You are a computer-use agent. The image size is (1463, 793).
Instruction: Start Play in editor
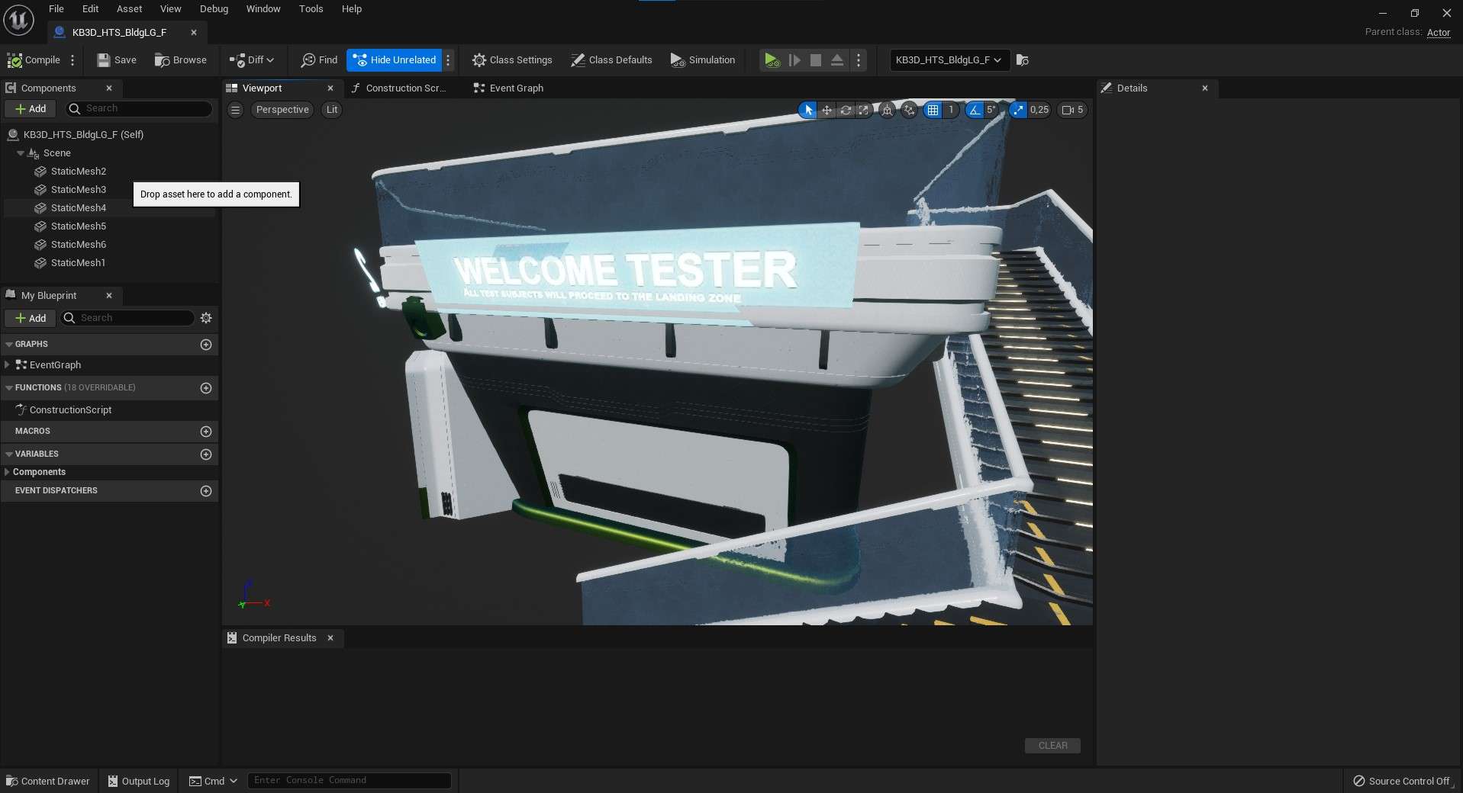tap(772, 60)
